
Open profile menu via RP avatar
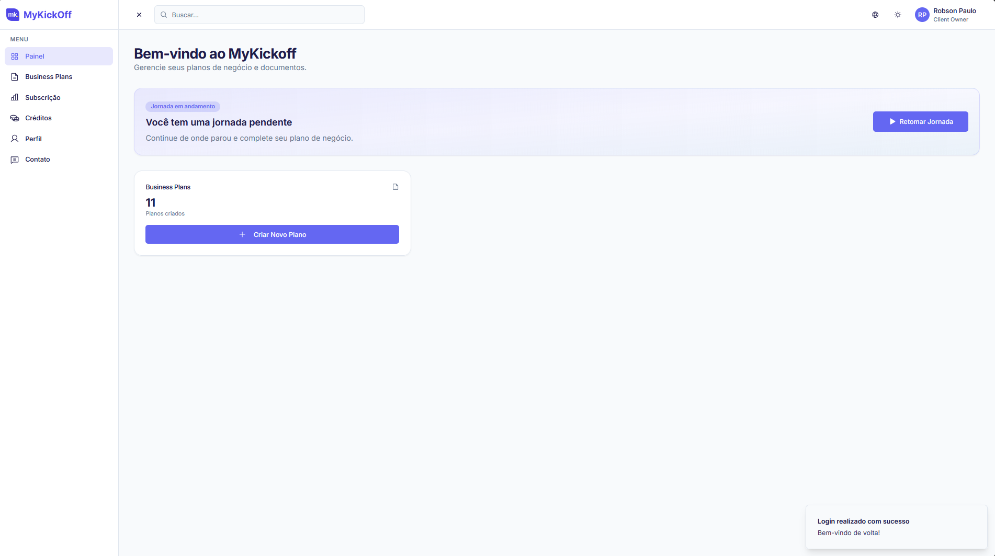[922, 15]
